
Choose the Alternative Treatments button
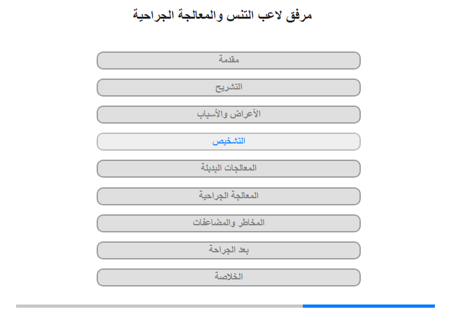[x=229, y=169]
